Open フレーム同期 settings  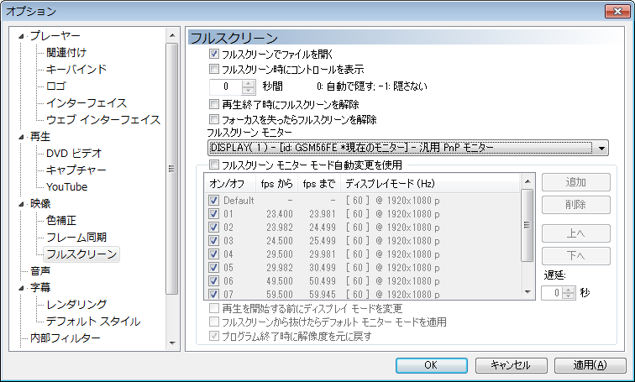[76, 237]
